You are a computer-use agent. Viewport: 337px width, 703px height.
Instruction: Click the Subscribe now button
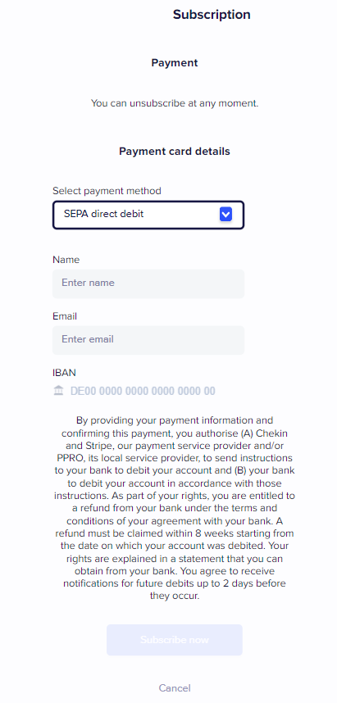174,640
